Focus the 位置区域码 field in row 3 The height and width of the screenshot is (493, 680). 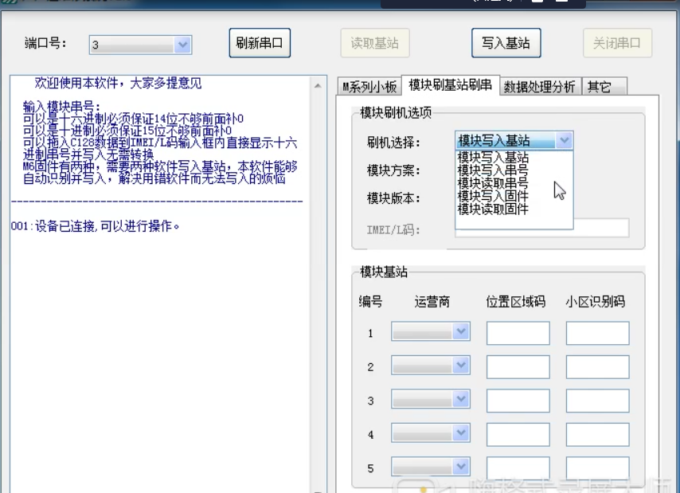518,401
